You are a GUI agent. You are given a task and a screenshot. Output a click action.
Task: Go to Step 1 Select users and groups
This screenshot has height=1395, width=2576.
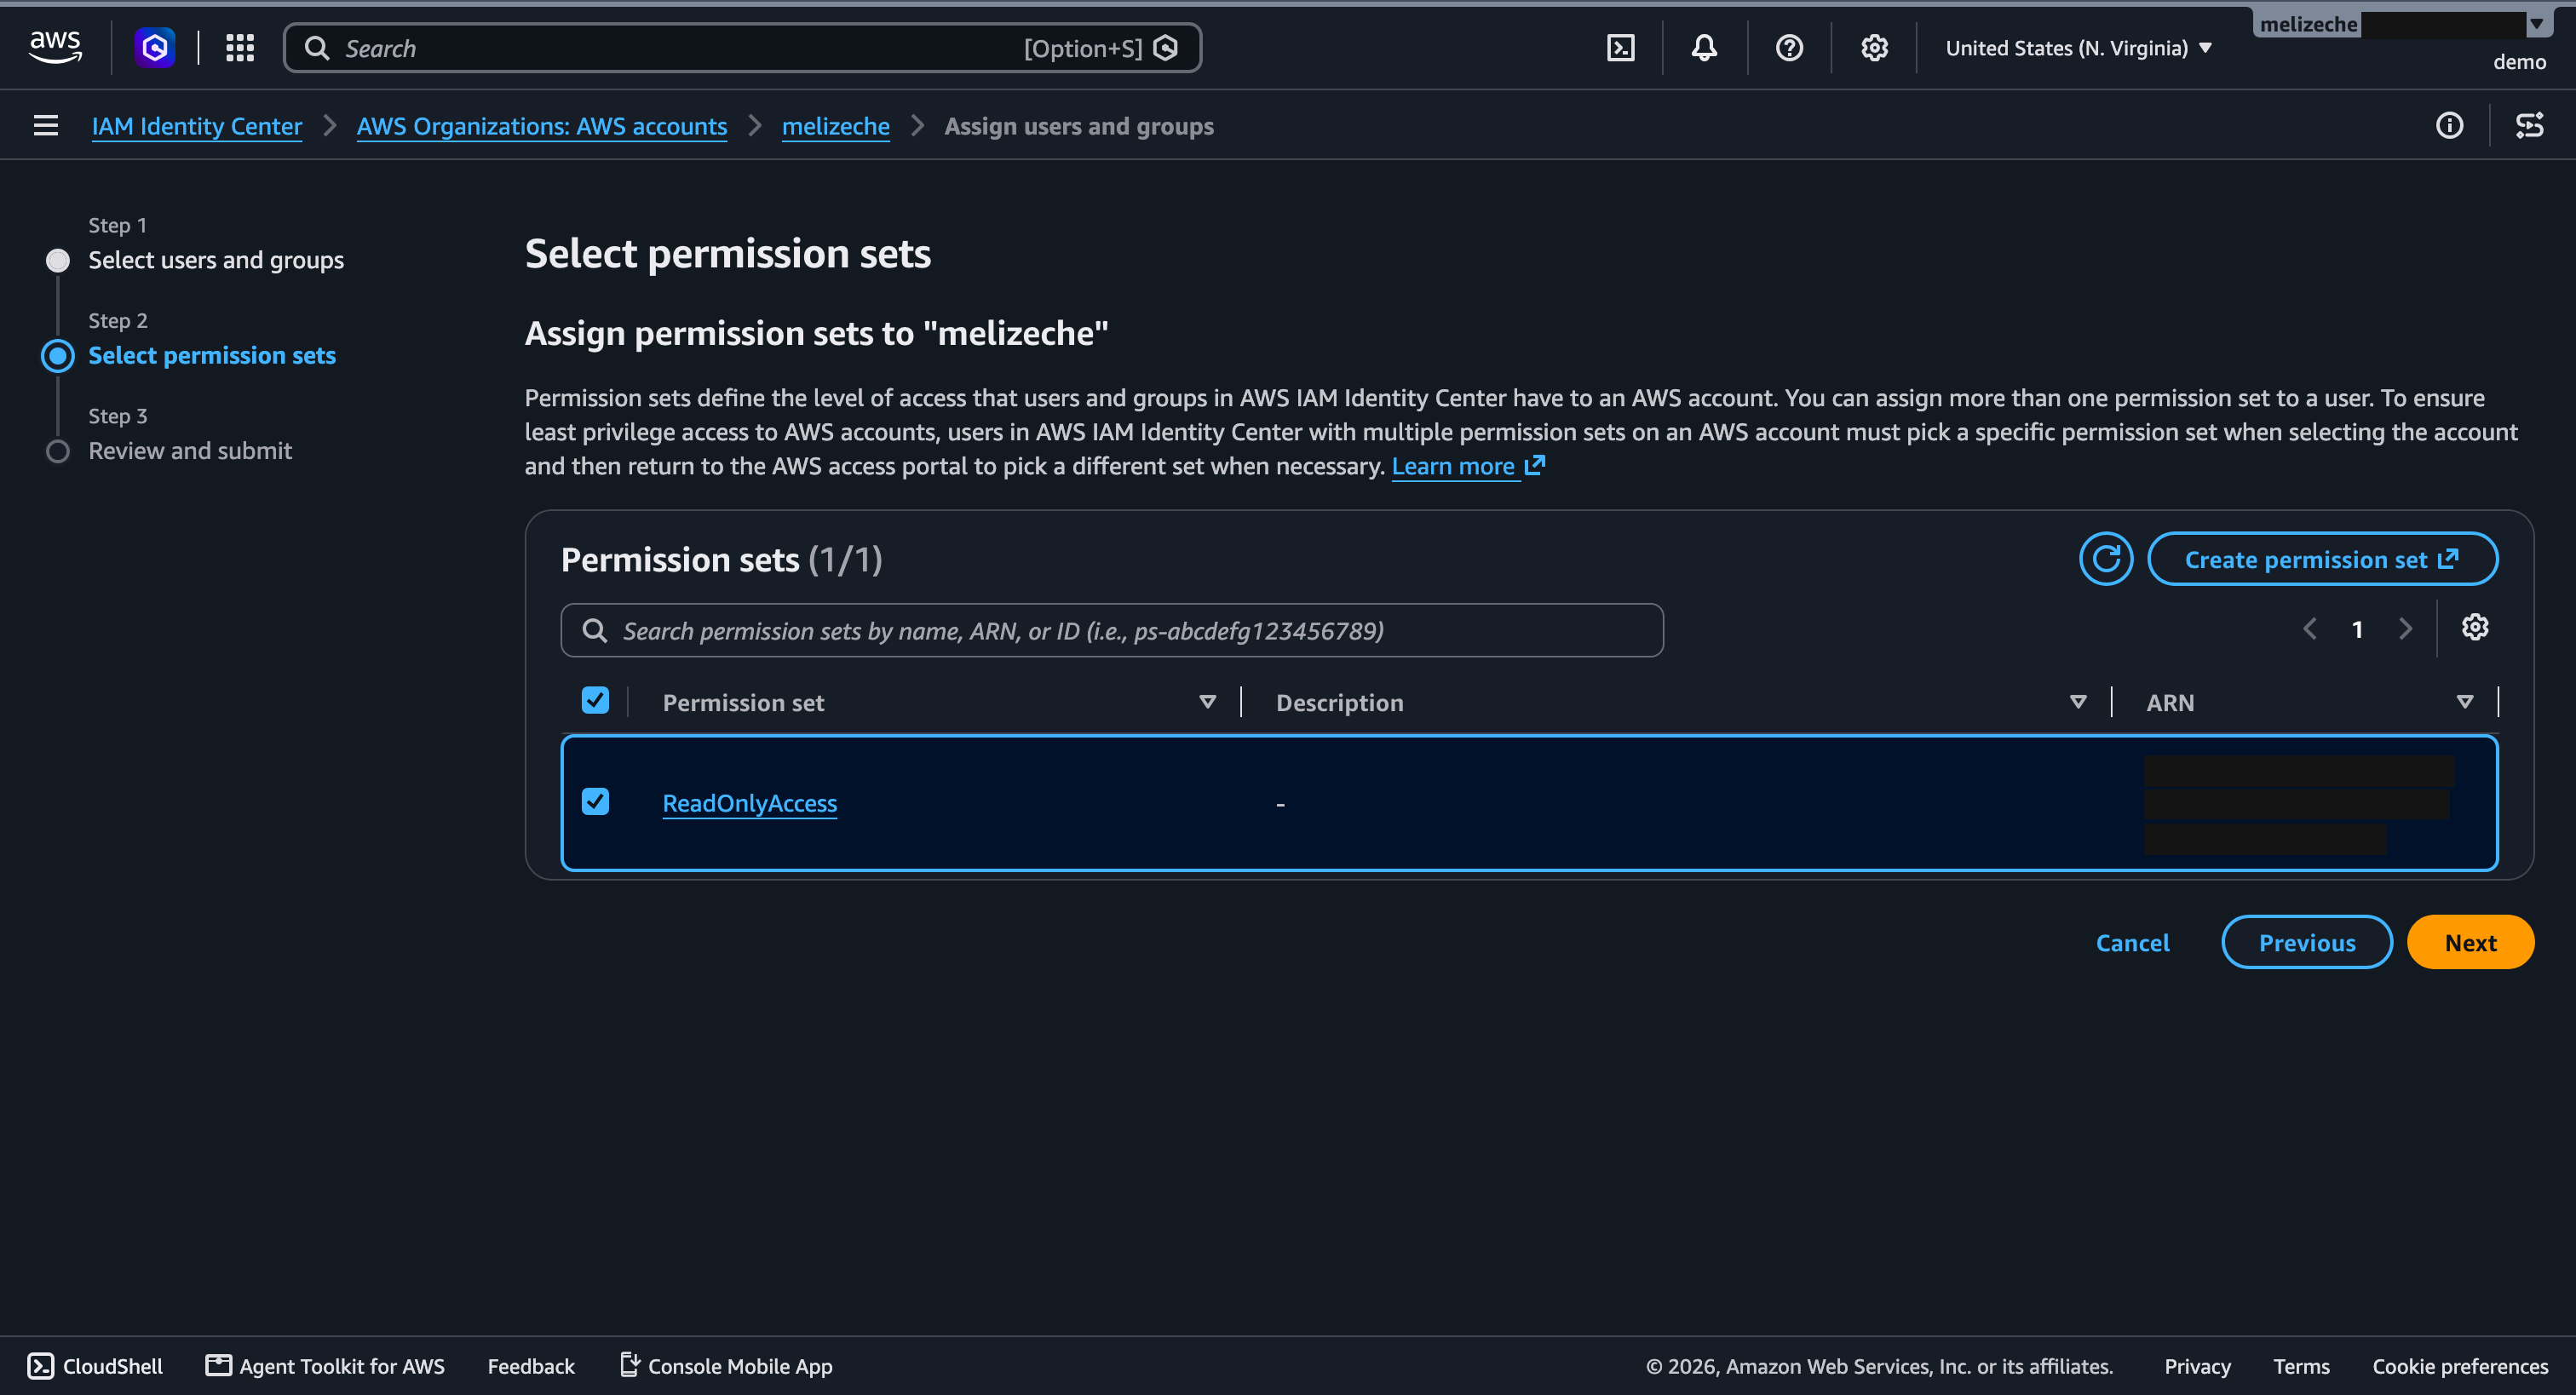click(x=216, y=260)
